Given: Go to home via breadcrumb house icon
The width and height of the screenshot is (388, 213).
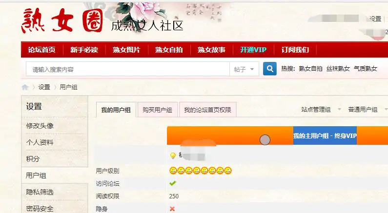Looking at the screenshot, I should (25, 87).
